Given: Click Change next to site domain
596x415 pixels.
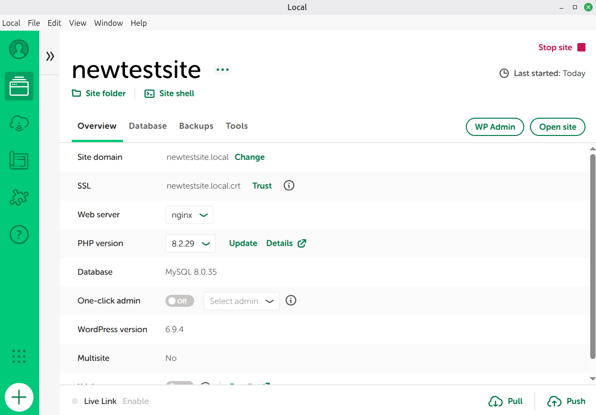Looking at the screenshot, I should (250, 157).
